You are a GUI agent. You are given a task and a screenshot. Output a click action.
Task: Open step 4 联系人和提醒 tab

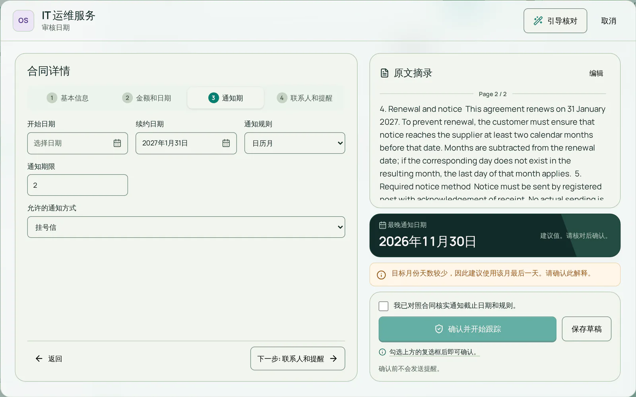pyautogui.click(x=304, y=98)
